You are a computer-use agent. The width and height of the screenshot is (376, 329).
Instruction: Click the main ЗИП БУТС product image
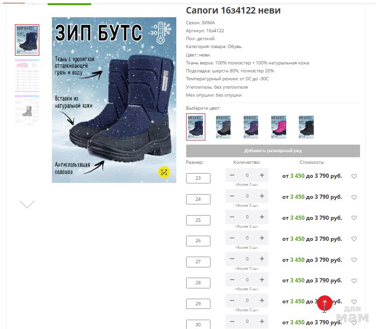114,100
